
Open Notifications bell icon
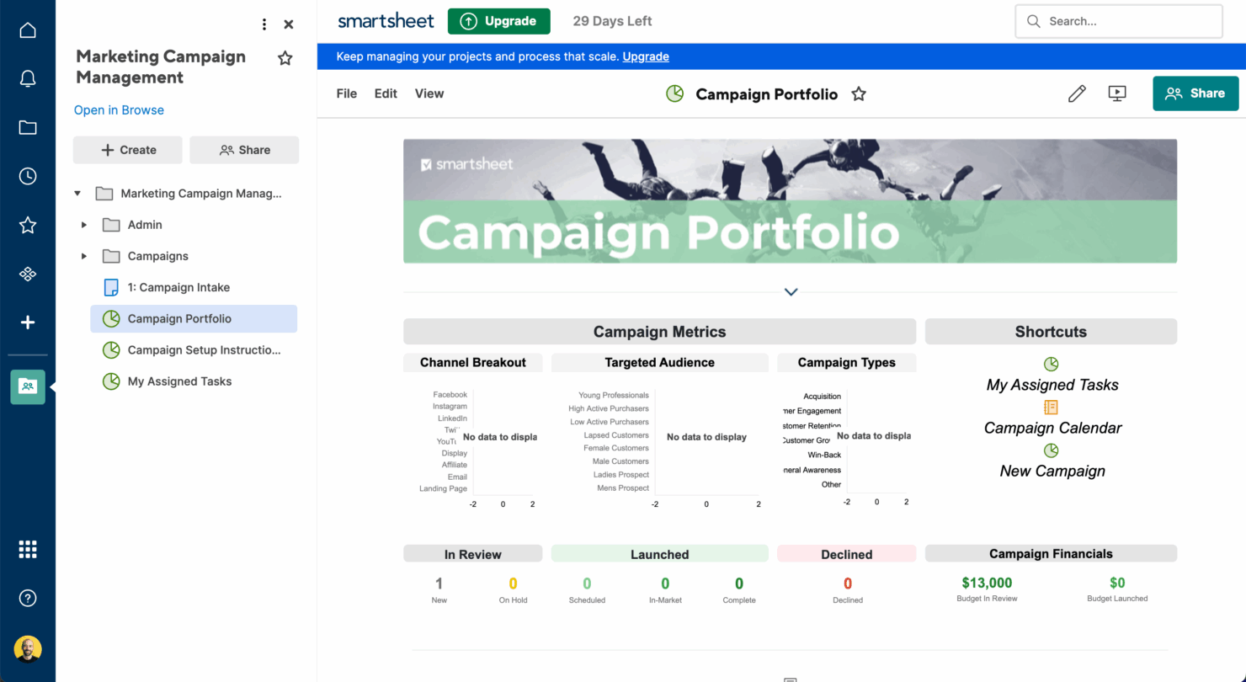(x=28, y=79)
